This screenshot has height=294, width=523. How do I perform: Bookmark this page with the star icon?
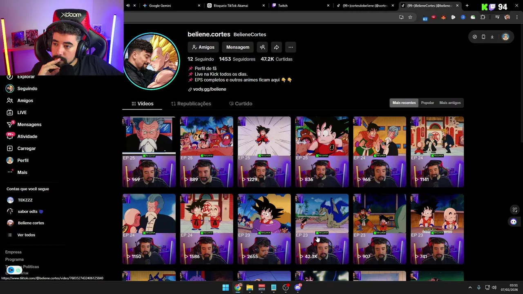(x=410, y=17)
